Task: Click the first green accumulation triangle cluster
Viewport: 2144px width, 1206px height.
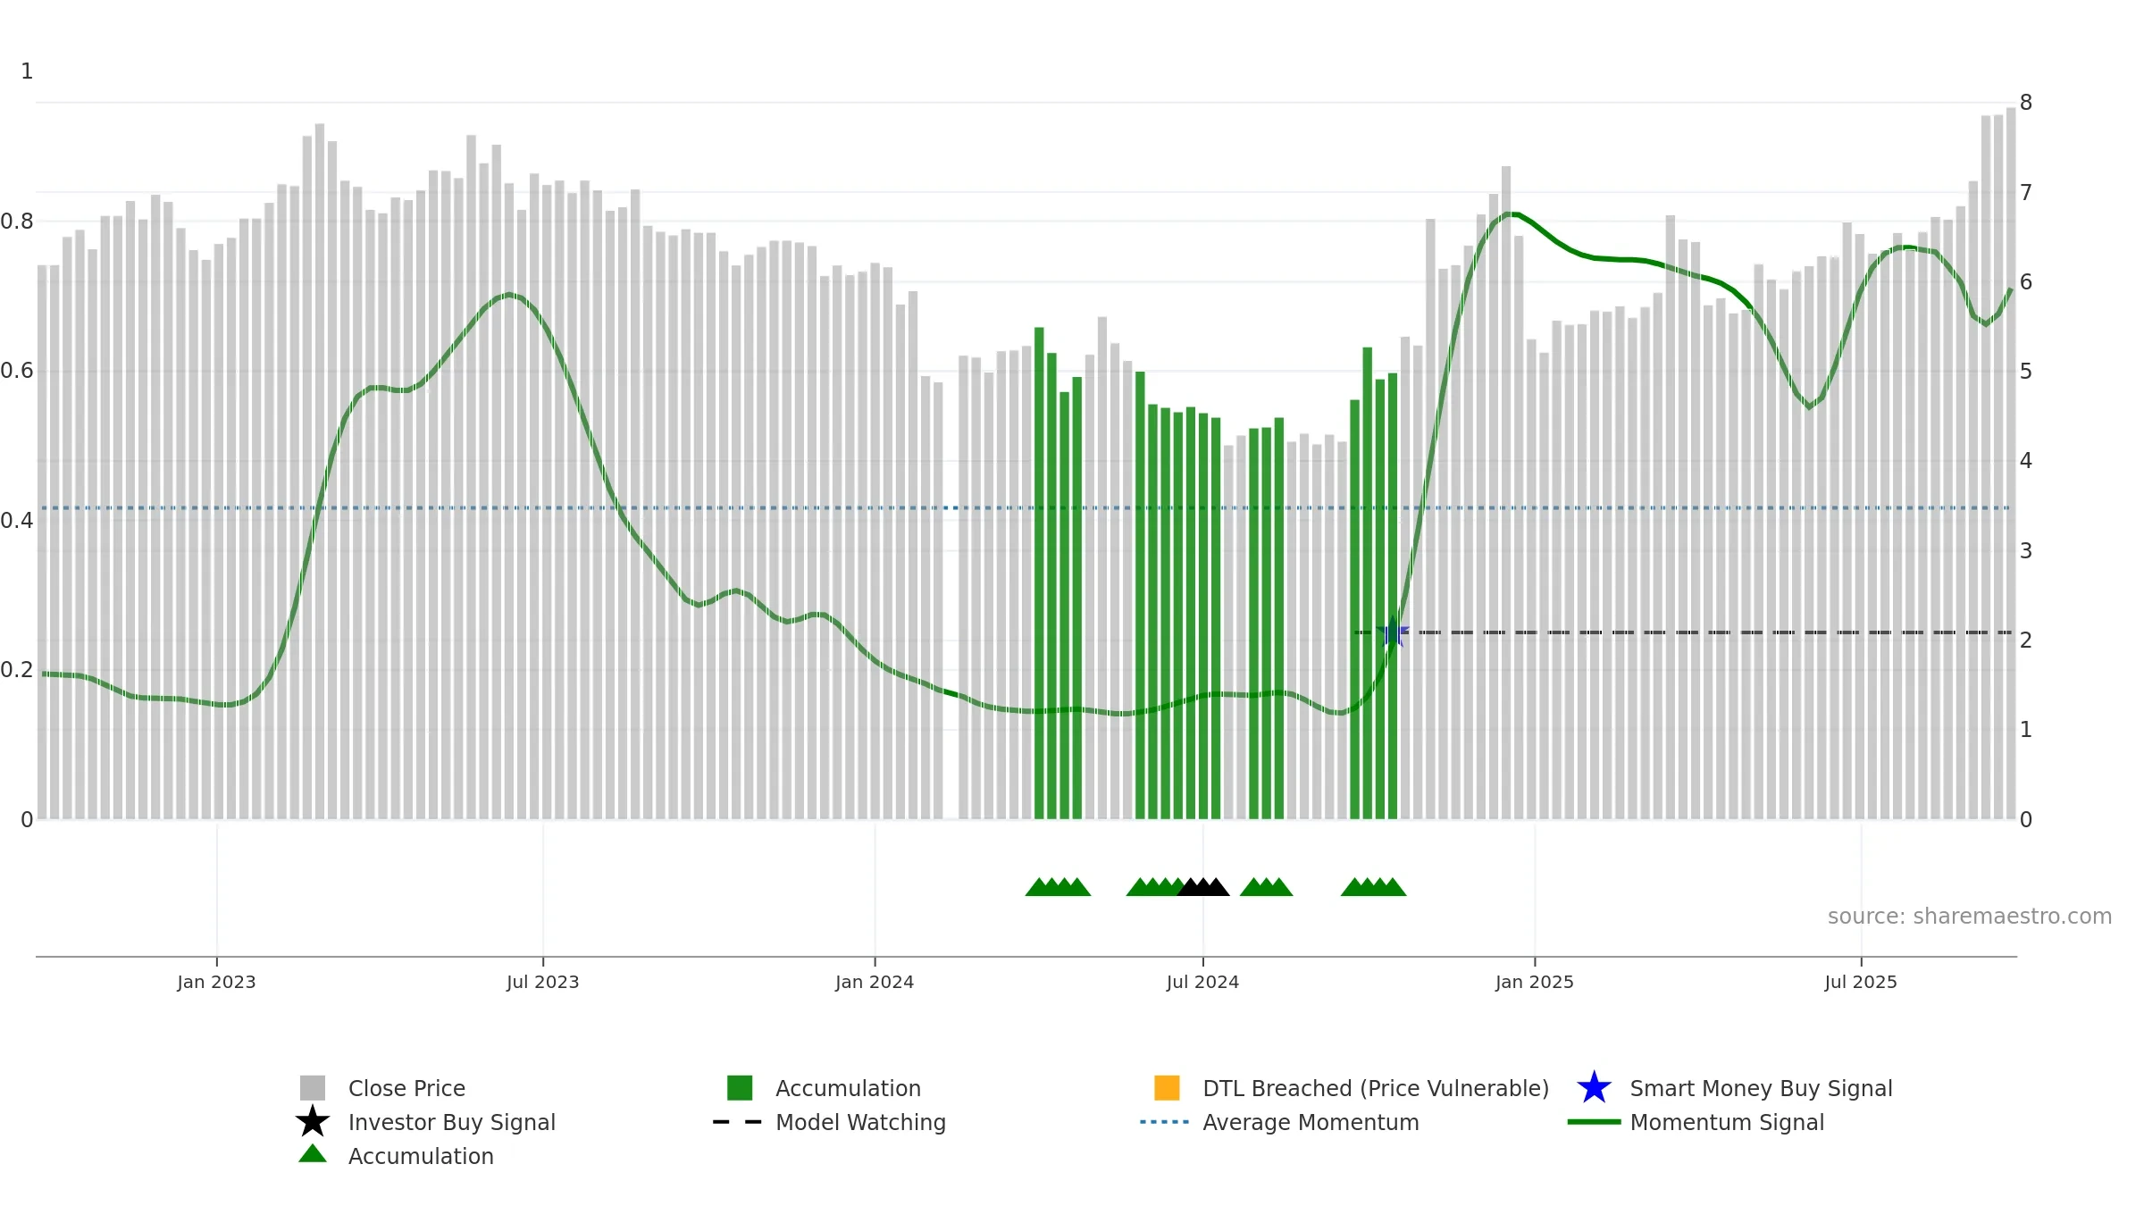Action: (1058, 887)
